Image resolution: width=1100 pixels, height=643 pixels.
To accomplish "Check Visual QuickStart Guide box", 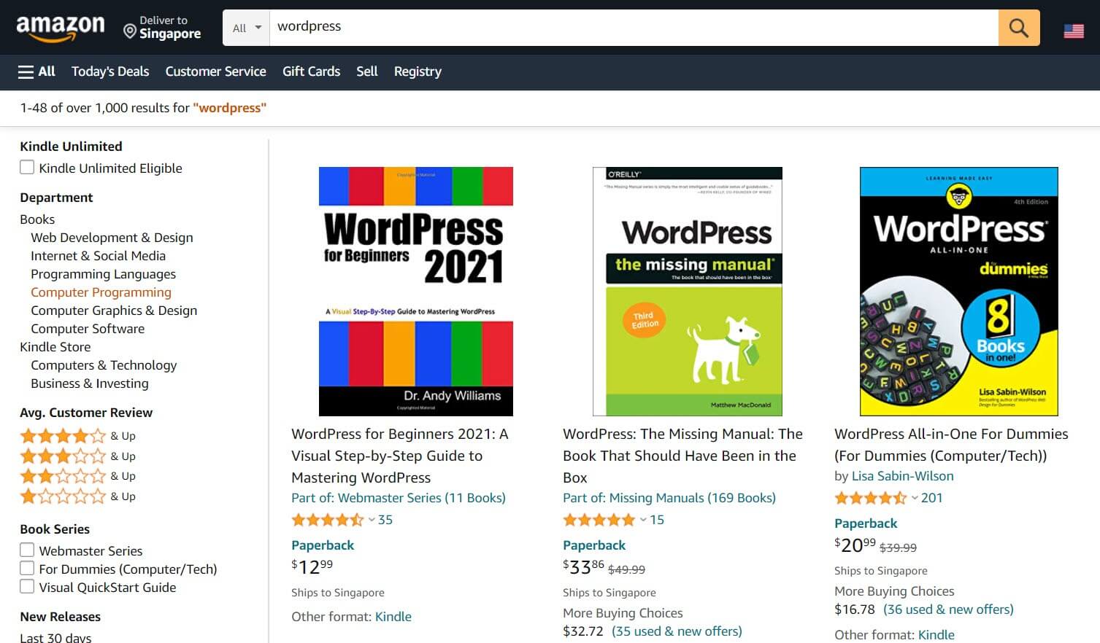I will (x=27, y=586).
